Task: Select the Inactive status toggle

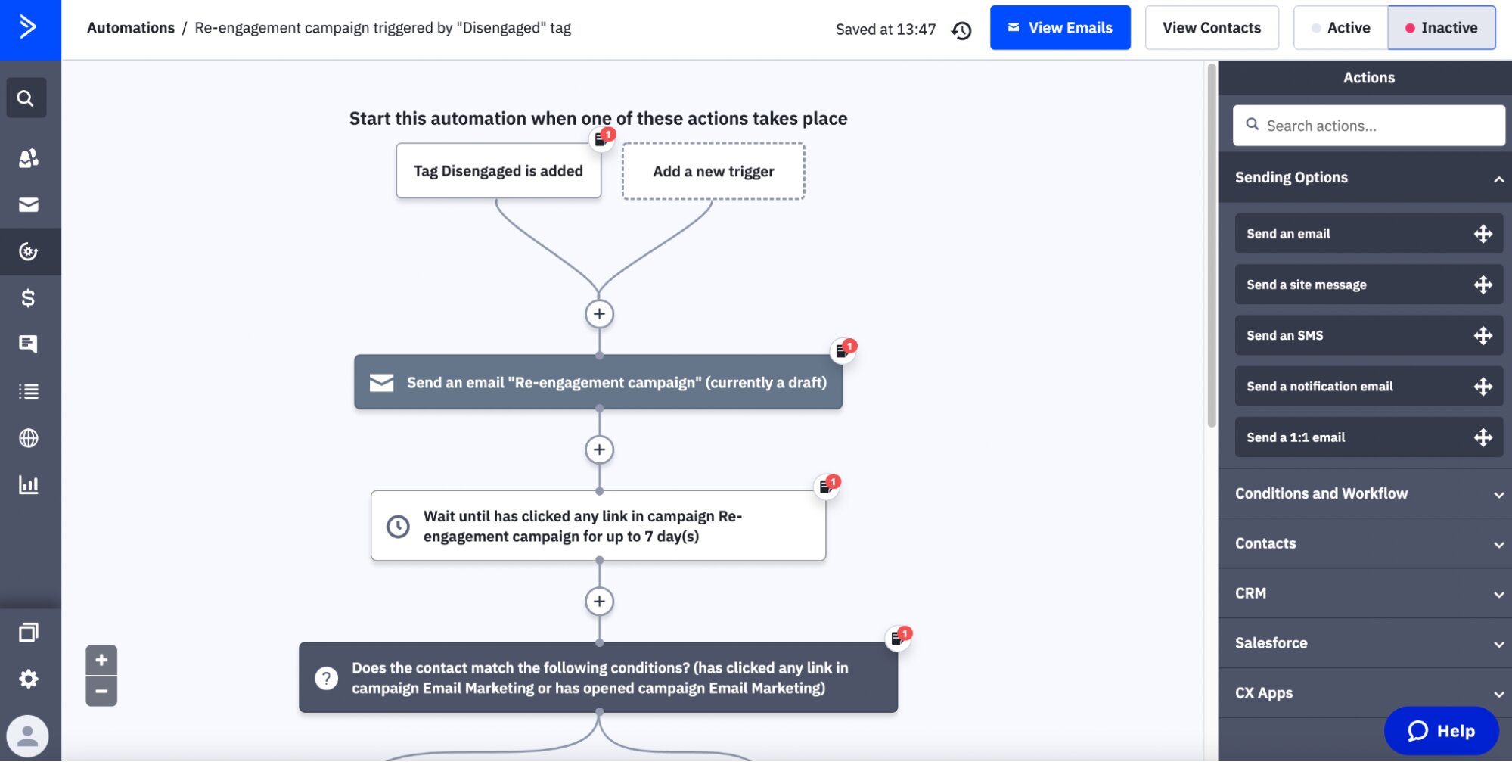Action: click(1441, 27)
